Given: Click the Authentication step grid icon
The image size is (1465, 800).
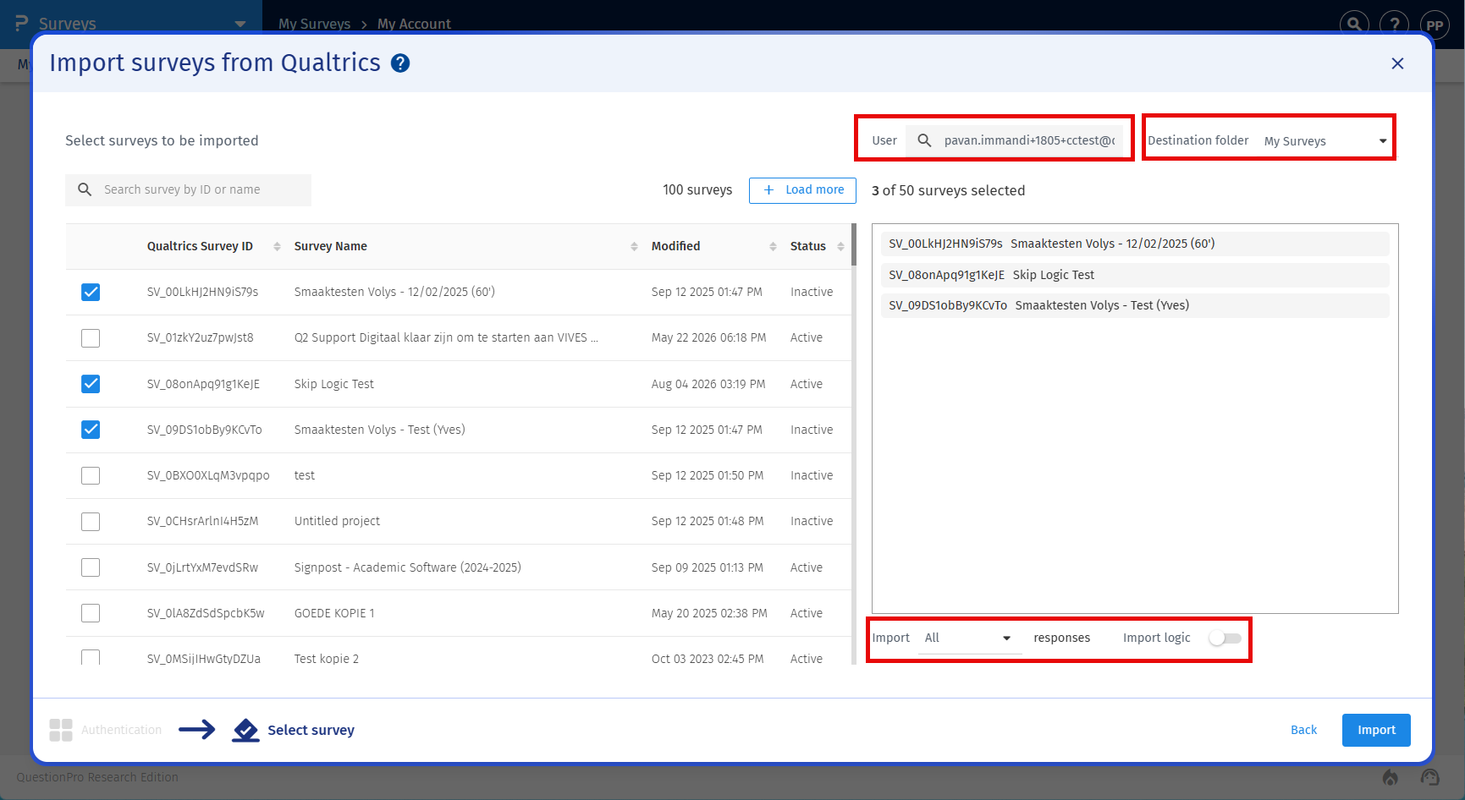Looking at the screenshot, I should 61,730.
